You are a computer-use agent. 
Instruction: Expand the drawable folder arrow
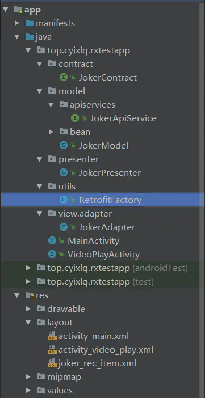click(x=28, y=309)
